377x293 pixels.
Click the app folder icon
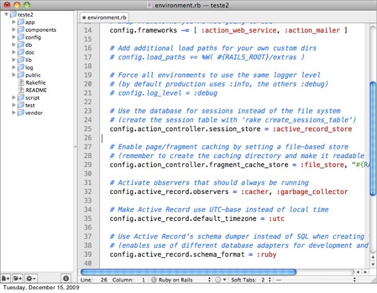[21, 22]
